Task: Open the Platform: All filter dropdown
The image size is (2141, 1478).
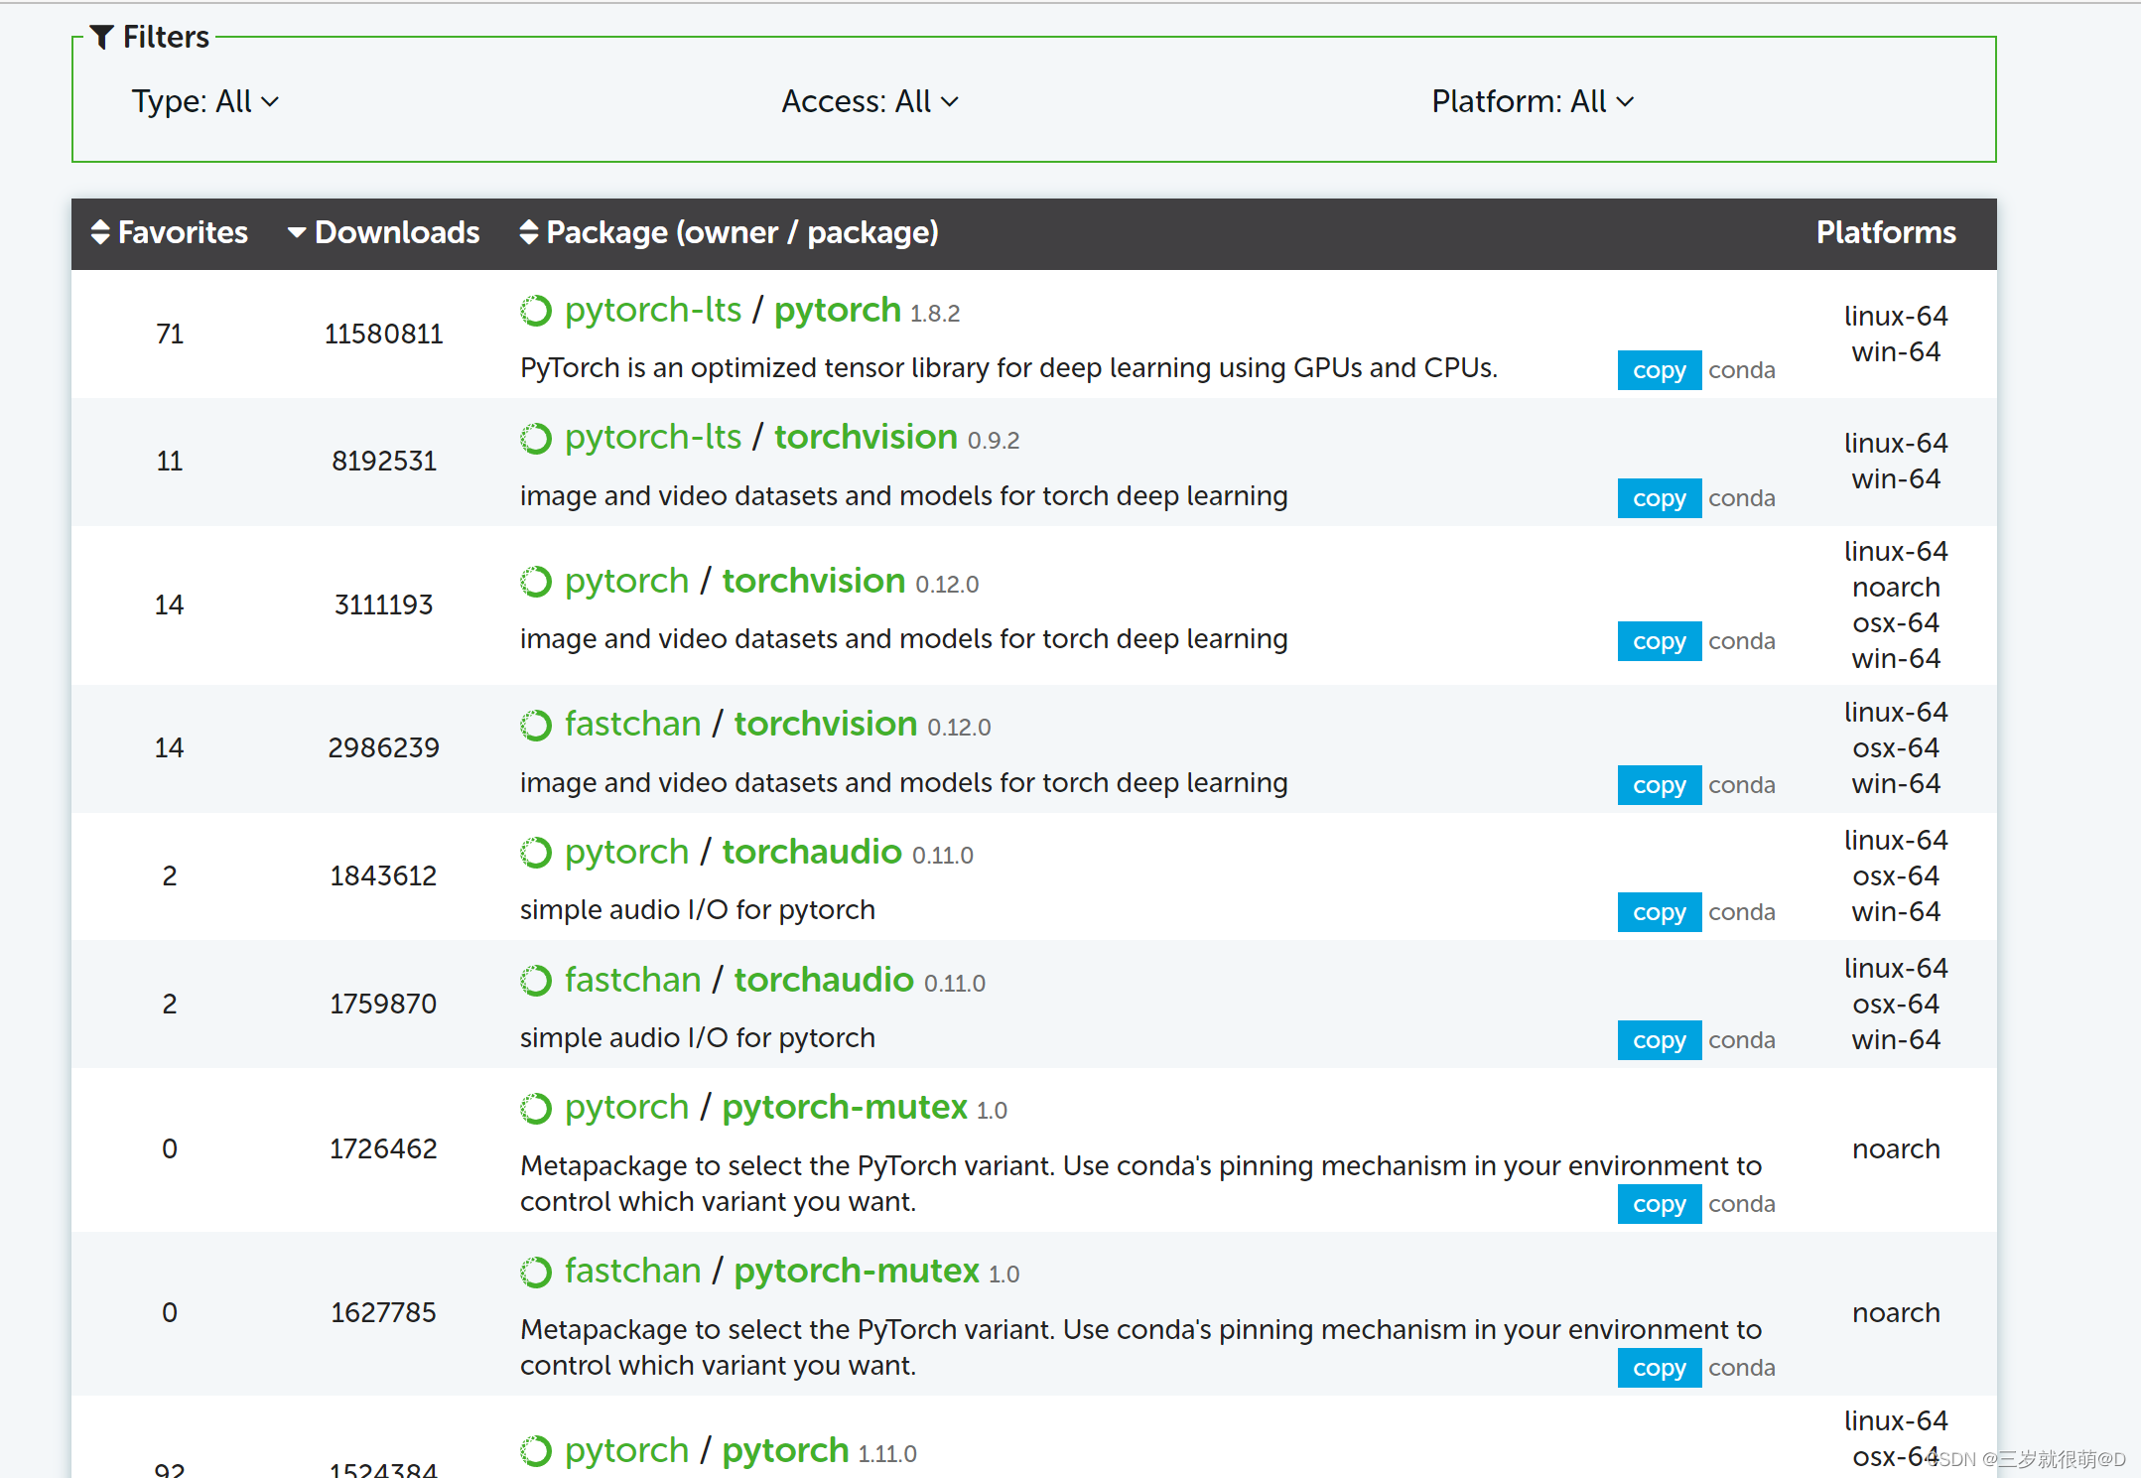Action: click(x=1532, y=101)
